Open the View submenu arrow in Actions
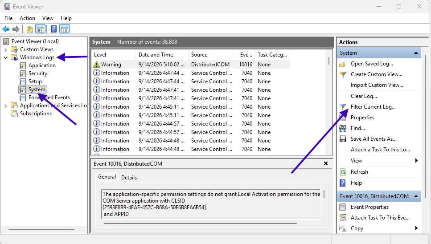431x244 pixels. 416,161
